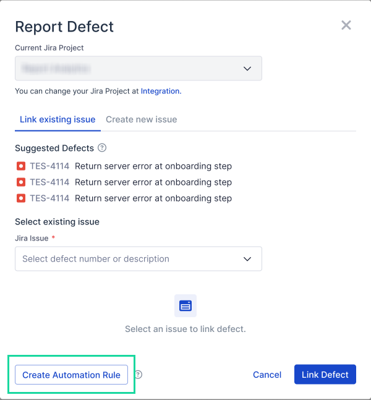Expand the Current Jira Project chevron

247,69
